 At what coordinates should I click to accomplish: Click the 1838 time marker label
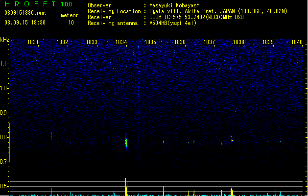(x=238, y=42)
